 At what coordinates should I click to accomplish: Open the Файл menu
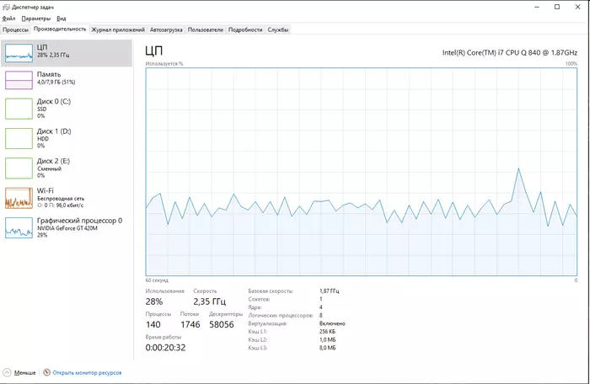[8, 19]
